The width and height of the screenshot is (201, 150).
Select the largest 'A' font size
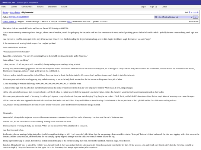tap(198, 12)
